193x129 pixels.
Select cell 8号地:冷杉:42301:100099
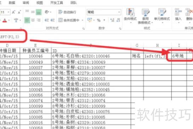91,106
